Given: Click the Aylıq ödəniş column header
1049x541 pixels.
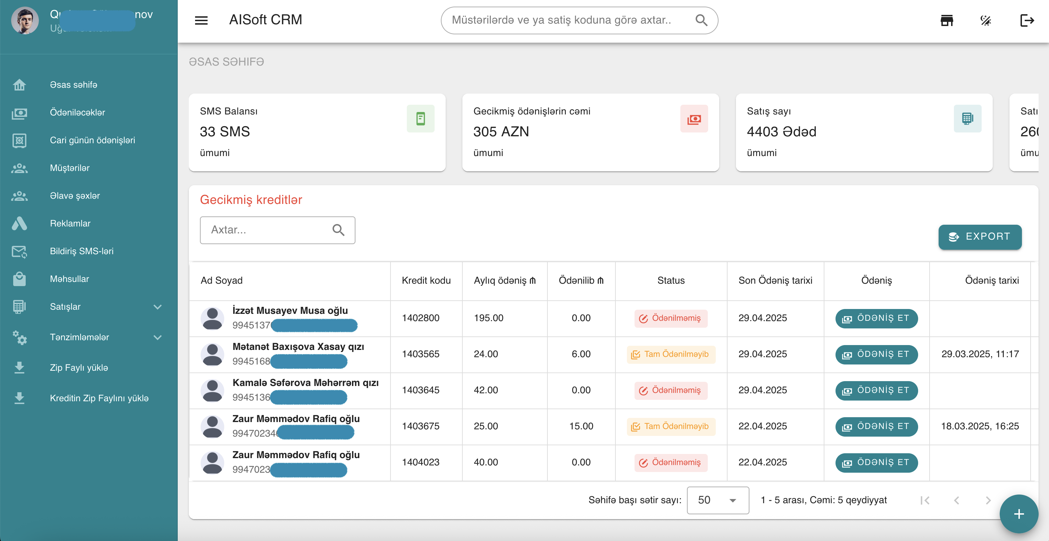Looking at the screenshot, I should 505,280.
